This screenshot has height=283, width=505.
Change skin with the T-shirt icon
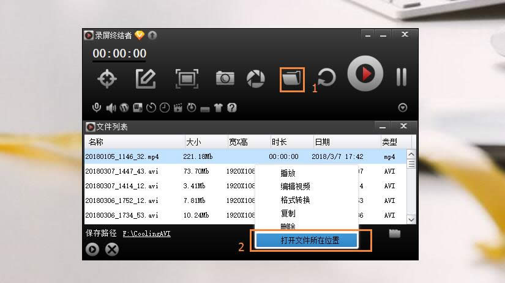click(218, 108)
